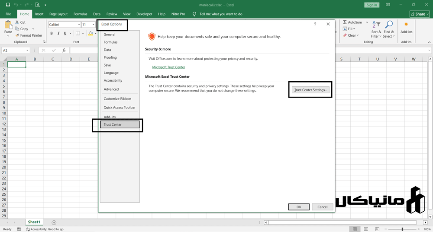Toggle Italic formatting
Viewport: 433px width, 232px height.
(58, 33)
